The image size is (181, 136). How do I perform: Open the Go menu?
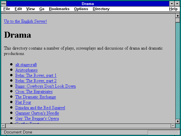42,9
